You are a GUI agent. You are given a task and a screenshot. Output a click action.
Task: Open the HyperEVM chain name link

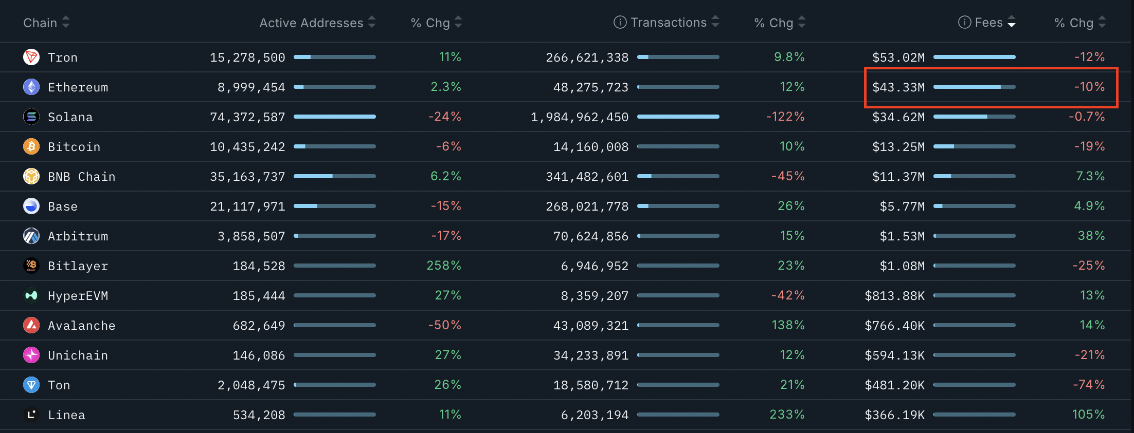click(78, 296)
